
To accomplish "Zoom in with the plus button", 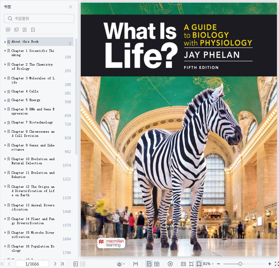I will (x=270, y=264).
